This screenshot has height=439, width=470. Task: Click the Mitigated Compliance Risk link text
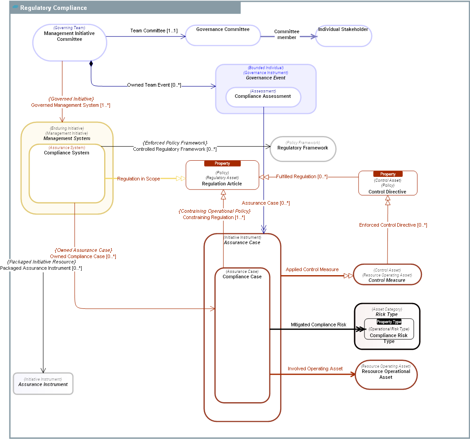tap(319, 325)
